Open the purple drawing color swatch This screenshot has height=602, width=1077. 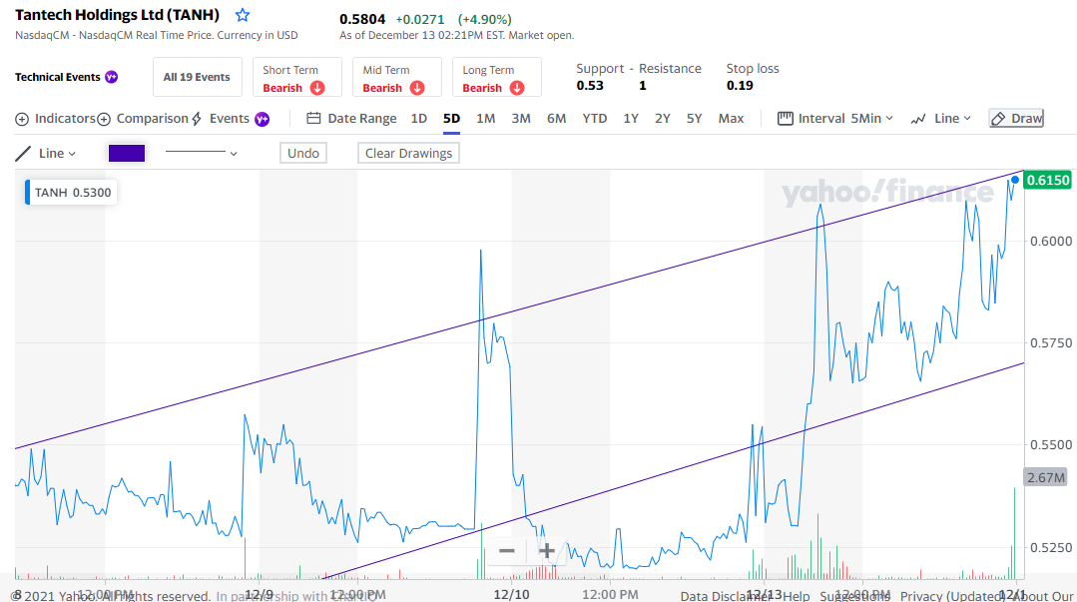127,154
